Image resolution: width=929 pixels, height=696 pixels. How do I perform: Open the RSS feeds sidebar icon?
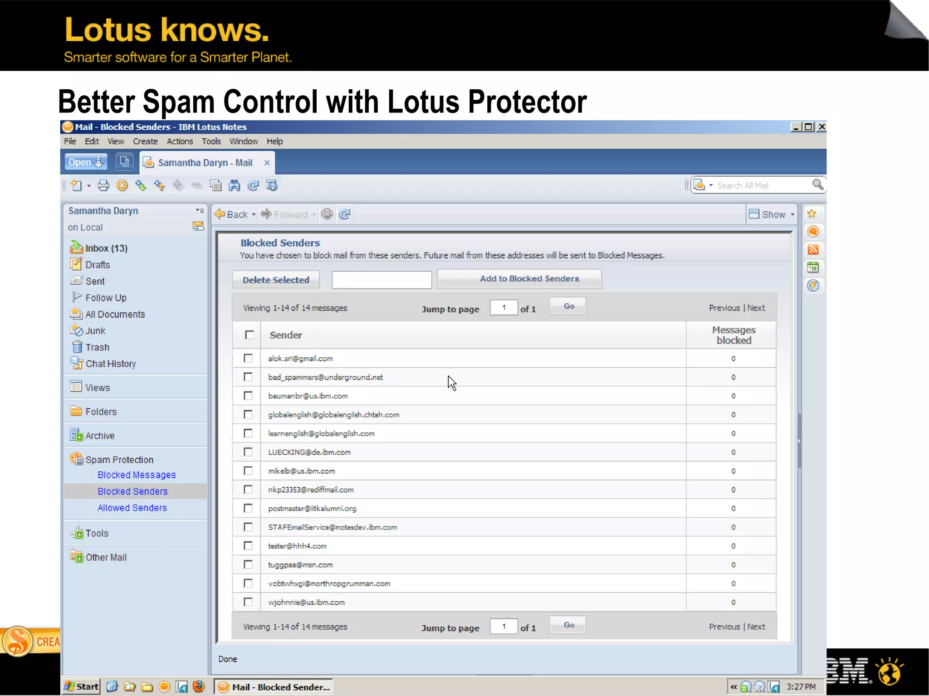point(813,249)
